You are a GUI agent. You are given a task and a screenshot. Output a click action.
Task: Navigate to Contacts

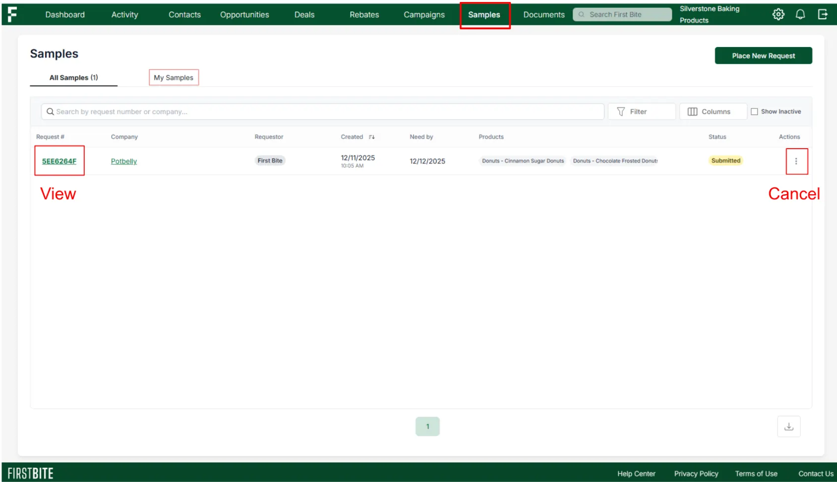point(184,15)
